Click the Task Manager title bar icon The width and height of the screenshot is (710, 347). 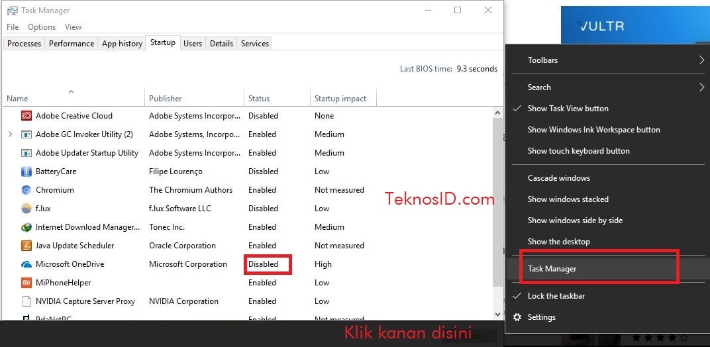point(12,11)
